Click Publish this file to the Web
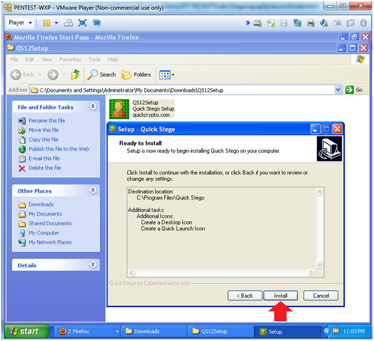Screen dimensions: 374x341 click(59, 149)
